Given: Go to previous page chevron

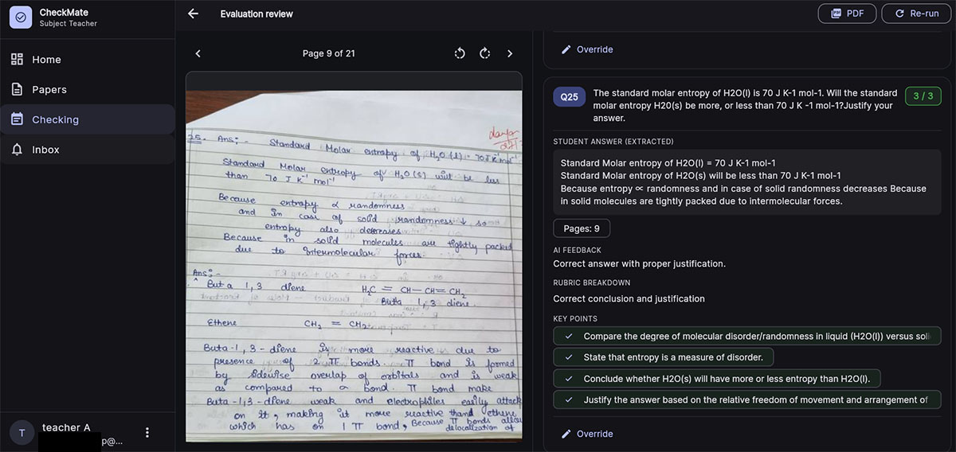Looking at the screenshot, I should click(x=198, y=53).
